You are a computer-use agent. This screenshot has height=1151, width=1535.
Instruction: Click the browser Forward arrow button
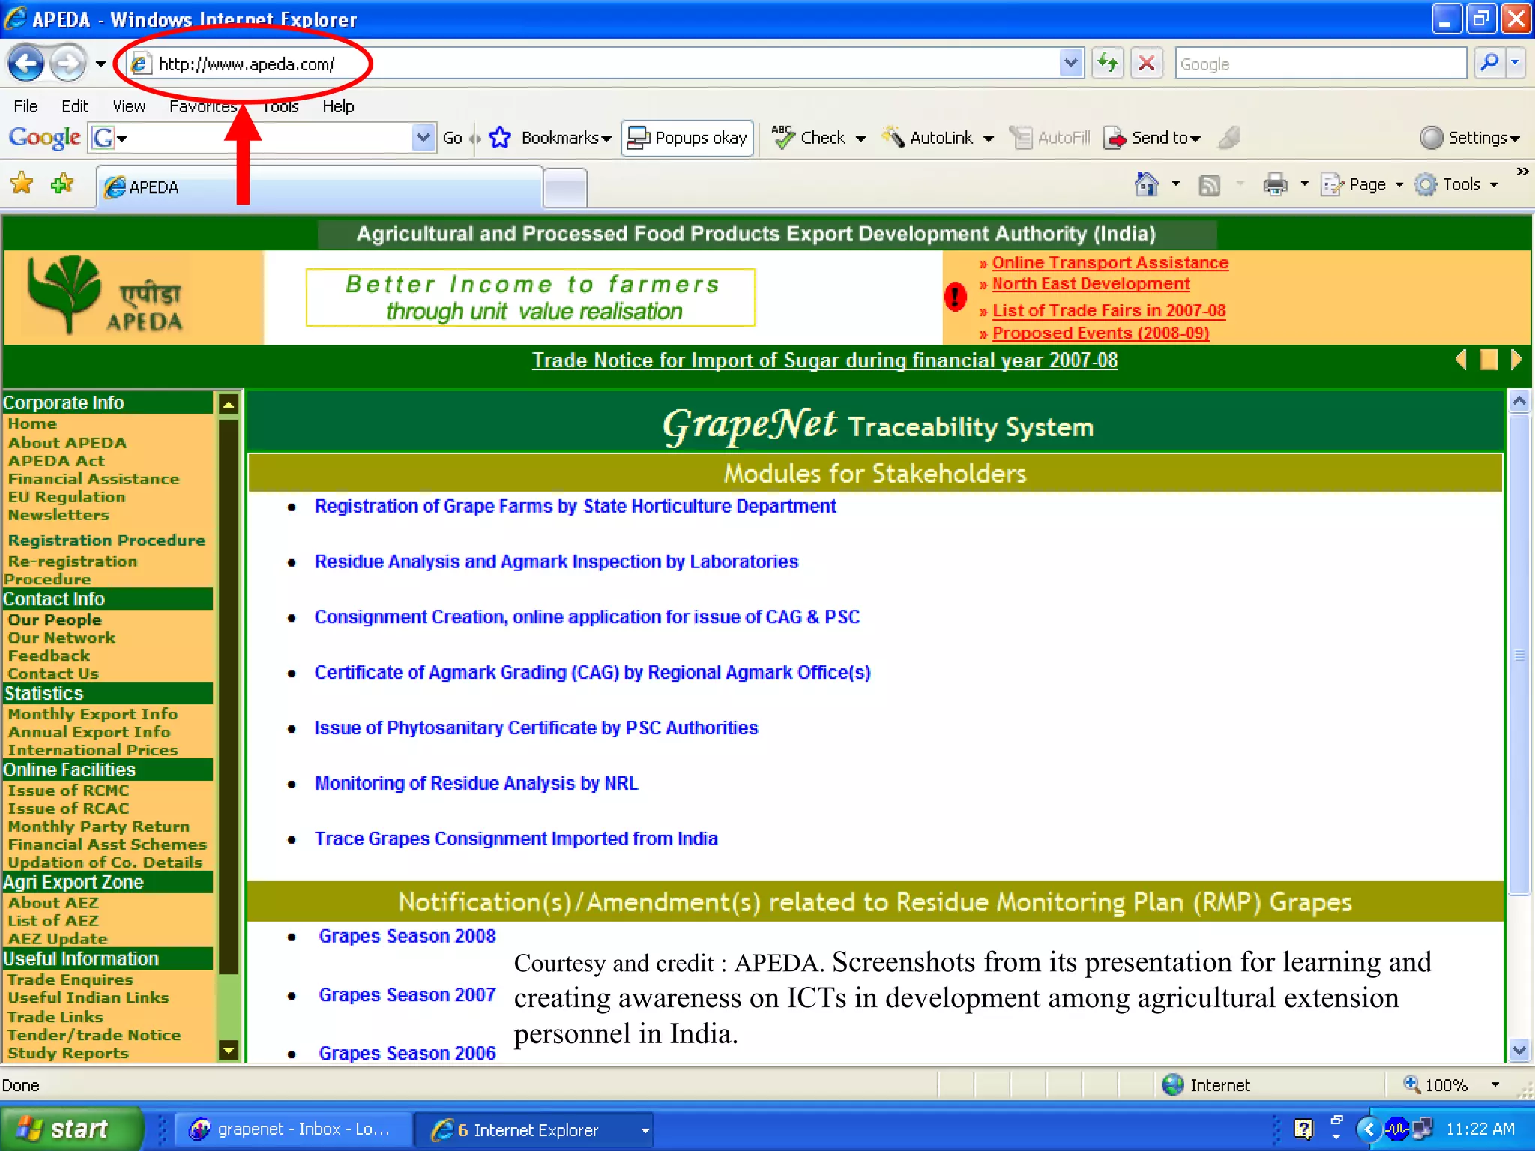69,64
